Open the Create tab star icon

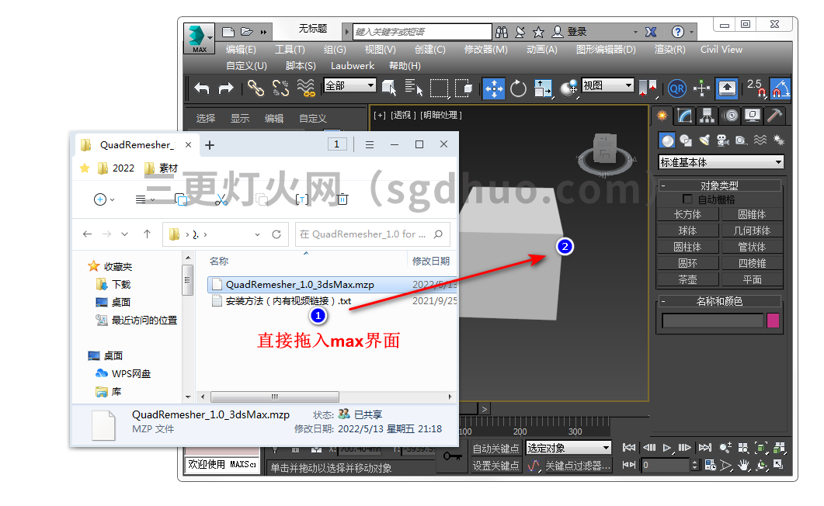pos(662,116)
